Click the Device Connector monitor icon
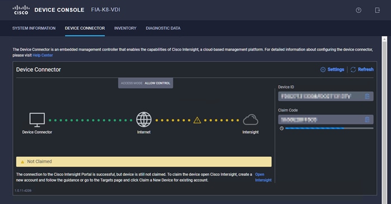The width and height of the screenshot is (391, 204). click(37, 120)
